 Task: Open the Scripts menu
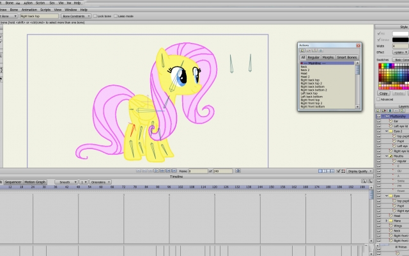(45, 10)
